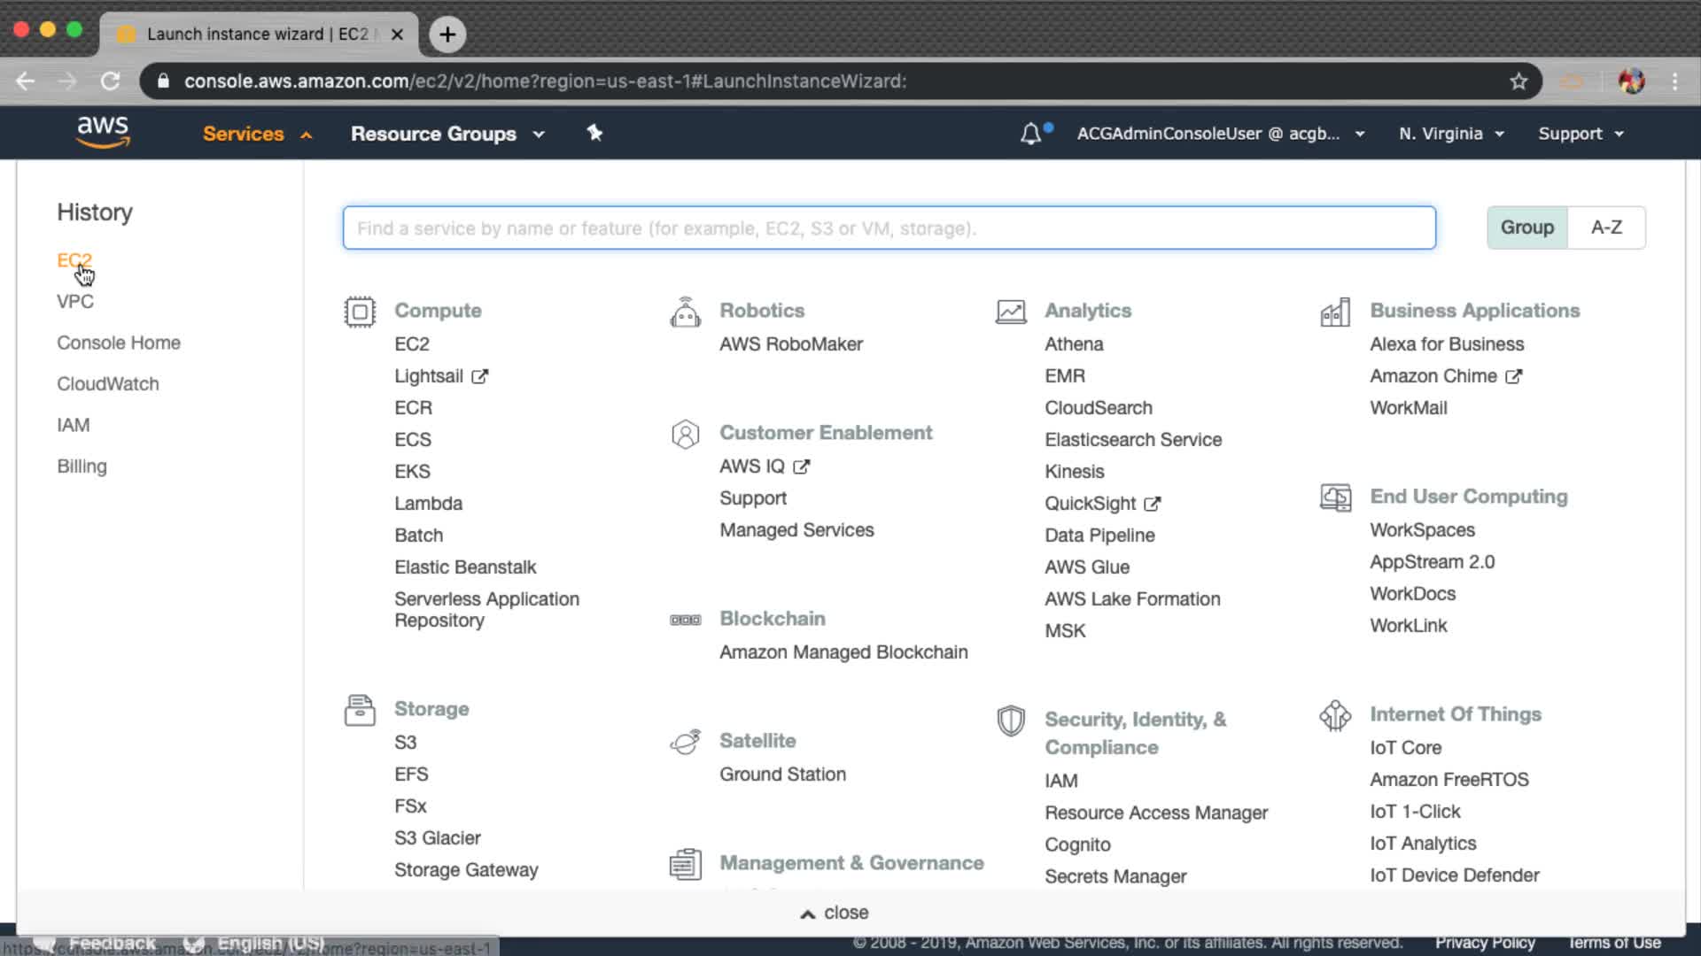This screenshot has height=956, width=1701.
Task: Open a new browser tab
Action: click(x=447, y=35)
